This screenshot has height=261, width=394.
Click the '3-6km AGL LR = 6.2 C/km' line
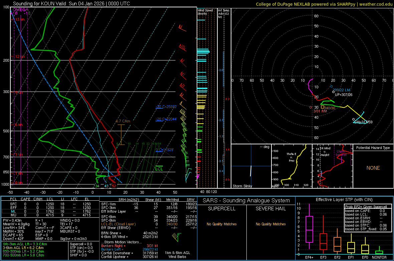click(x=23, y=248)
